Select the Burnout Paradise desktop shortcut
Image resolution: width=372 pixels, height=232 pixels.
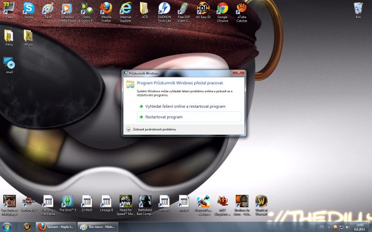(x=203, y=205)
